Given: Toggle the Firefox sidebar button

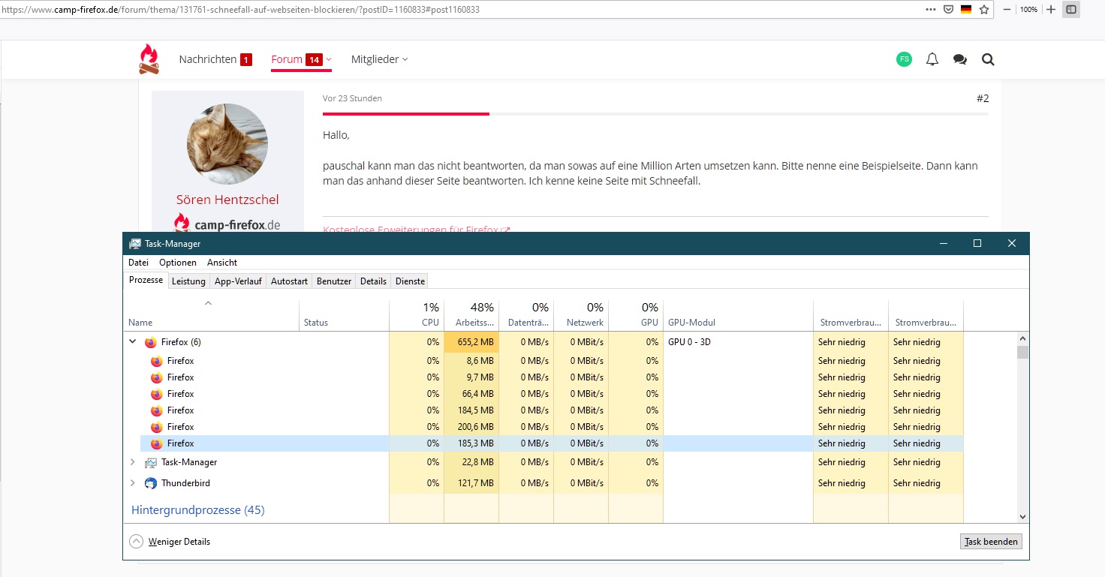Looking at the screenshot, I should (1071, 10).
